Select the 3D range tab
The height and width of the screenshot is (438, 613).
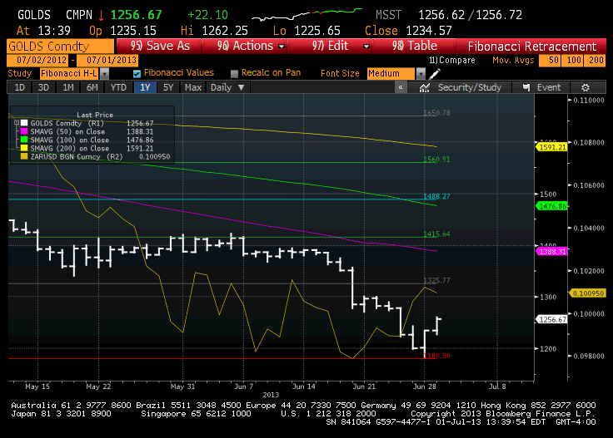43,87
